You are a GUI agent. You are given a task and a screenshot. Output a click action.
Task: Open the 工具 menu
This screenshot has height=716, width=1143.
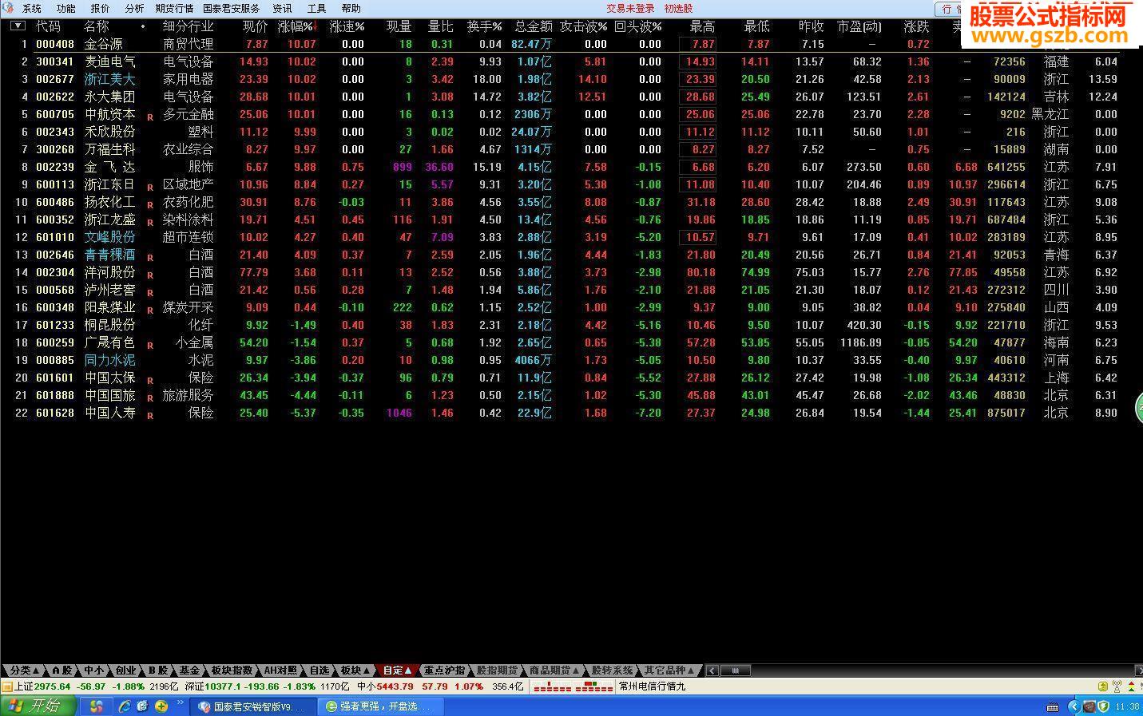point(316,9)
